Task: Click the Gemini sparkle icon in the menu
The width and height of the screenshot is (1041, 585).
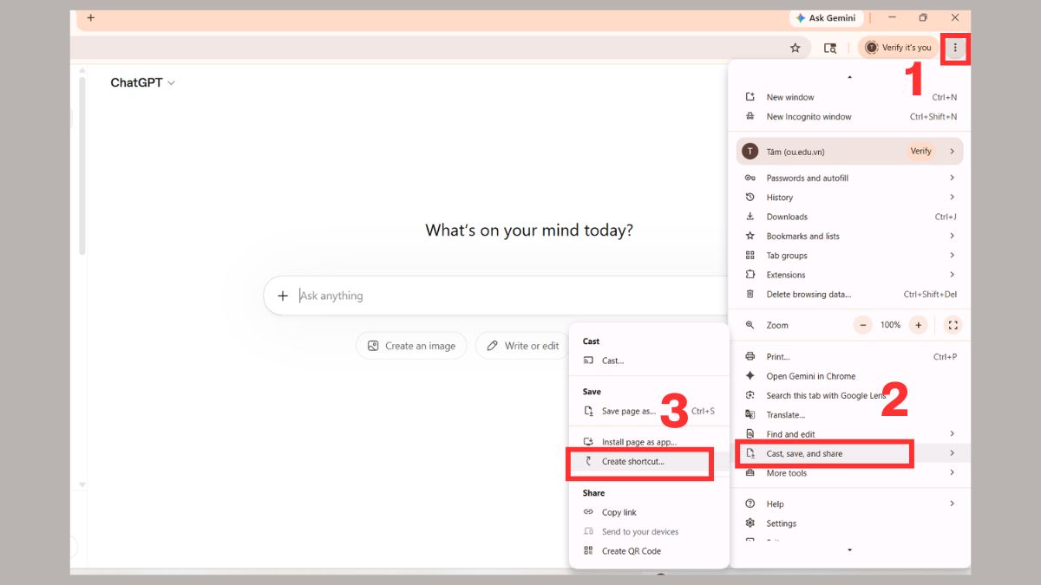Action: pos(750,376)
